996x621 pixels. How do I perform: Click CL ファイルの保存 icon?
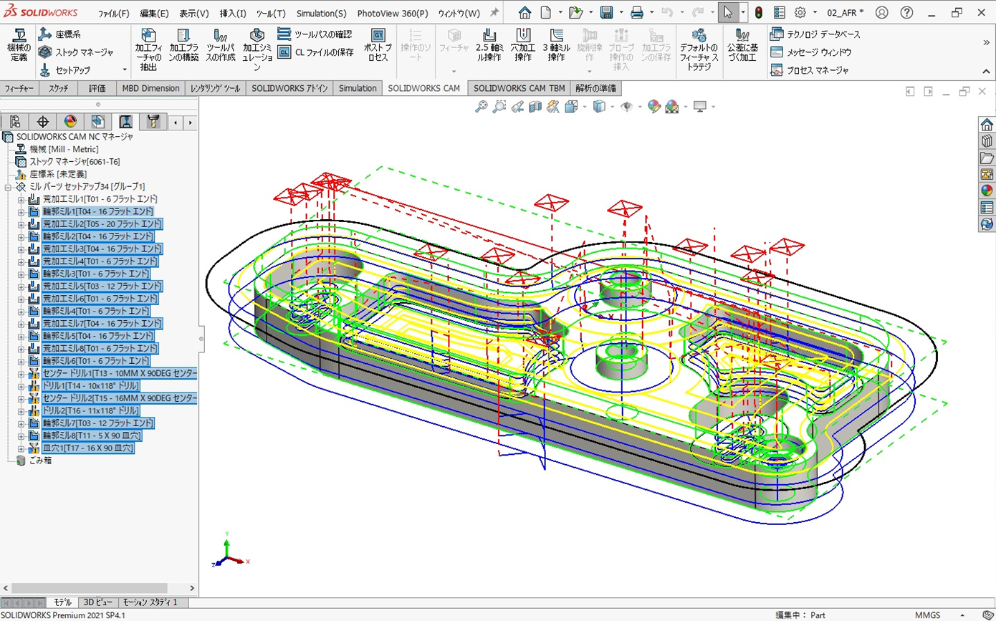pyautogui.click(x=284, y=52)
